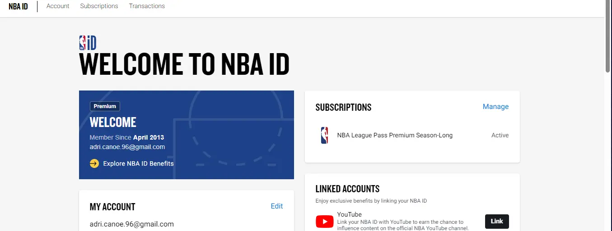Go to the Subscriptions tab
The height and width of the screenshot is (231, 612).
pyautogui.click(x=99, y=6)
